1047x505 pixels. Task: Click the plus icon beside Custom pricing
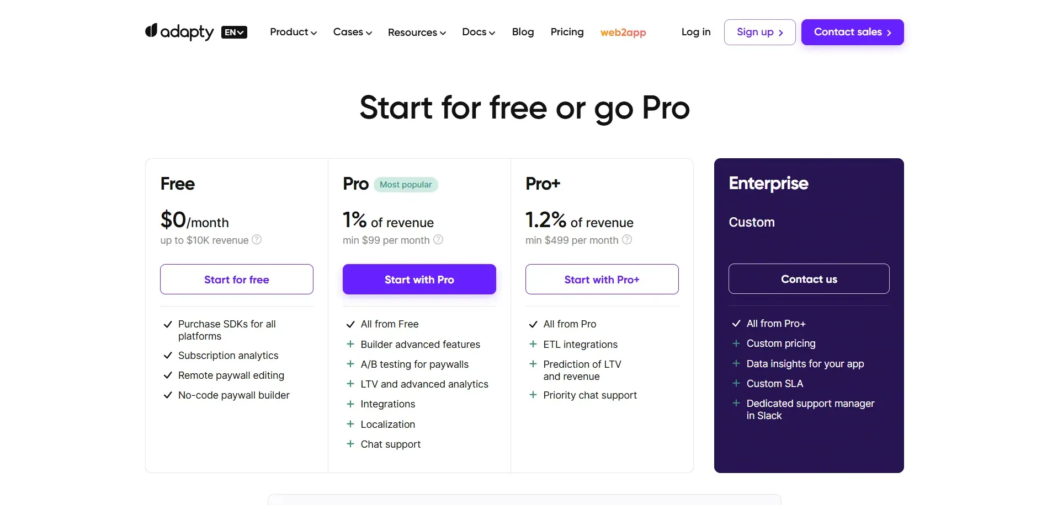tap(736, 343)
